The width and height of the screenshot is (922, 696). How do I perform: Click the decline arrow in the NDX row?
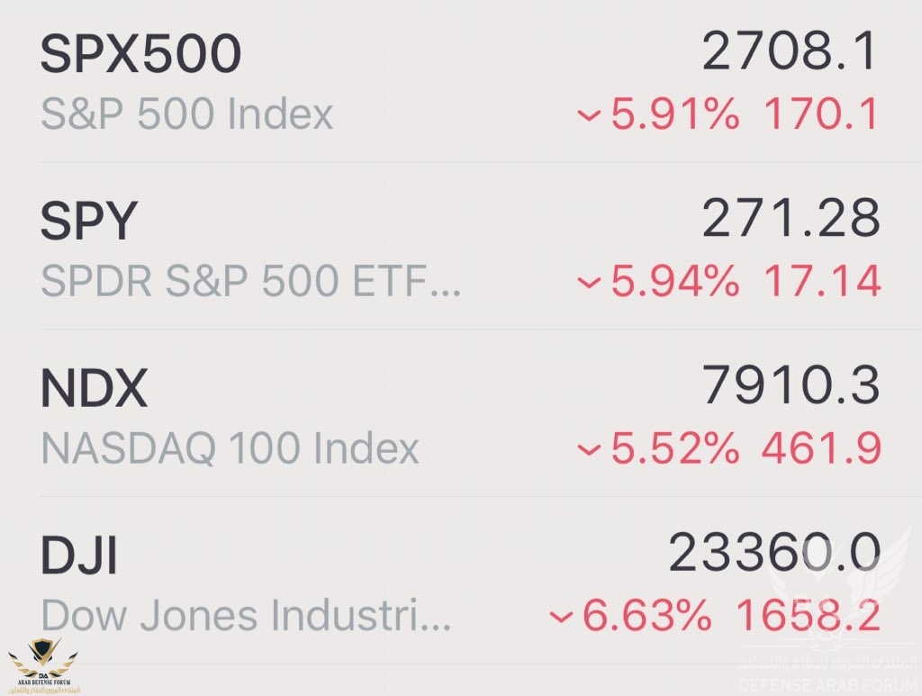(x=590, y=450)
